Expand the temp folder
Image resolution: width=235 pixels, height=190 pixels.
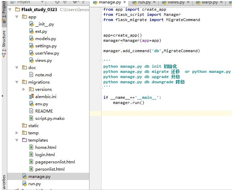[17, 133]
